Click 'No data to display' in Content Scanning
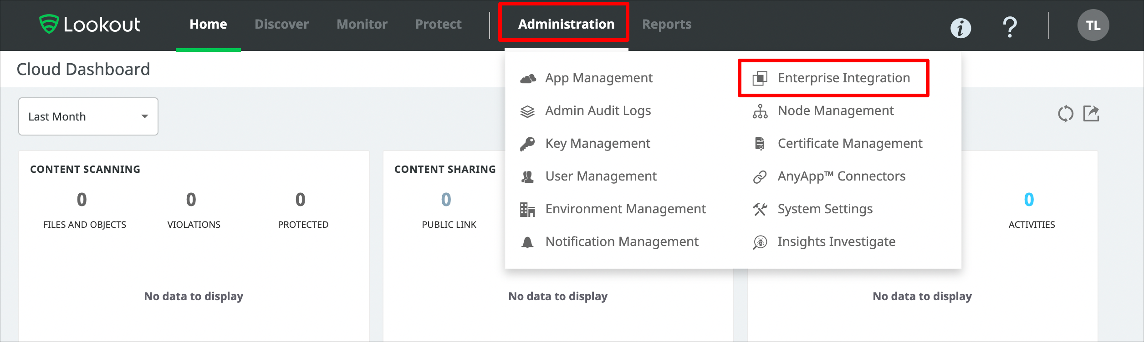This screenshot has width=1144, height=342. click(194, 297)
